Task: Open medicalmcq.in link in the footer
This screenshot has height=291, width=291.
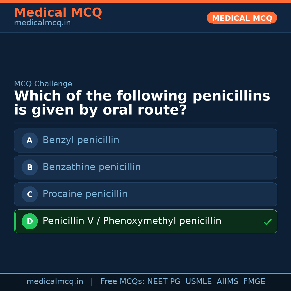Action: [55, 282]
